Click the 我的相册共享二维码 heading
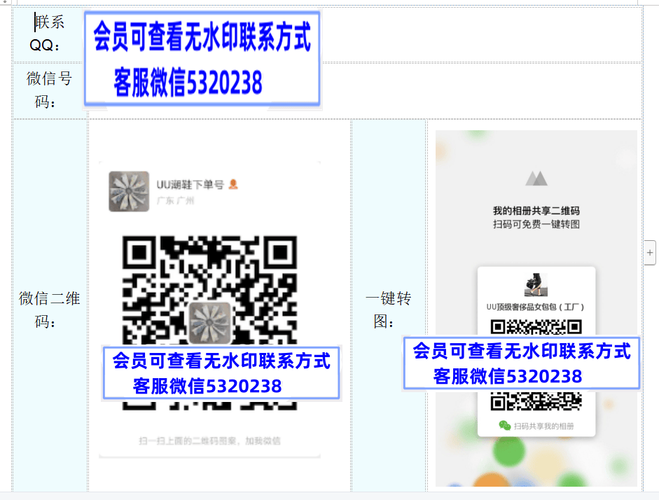The width and height of the screenshot is (659, 500). coord(536,211)
